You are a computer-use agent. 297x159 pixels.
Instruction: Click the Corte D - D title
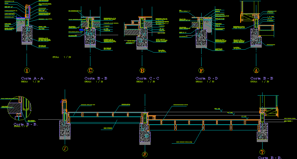207,78
